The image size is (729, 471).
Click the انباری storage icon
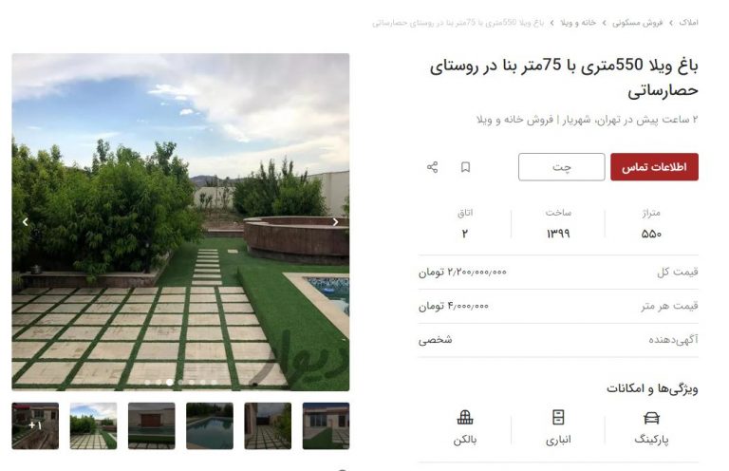click(x=558, y=417)
